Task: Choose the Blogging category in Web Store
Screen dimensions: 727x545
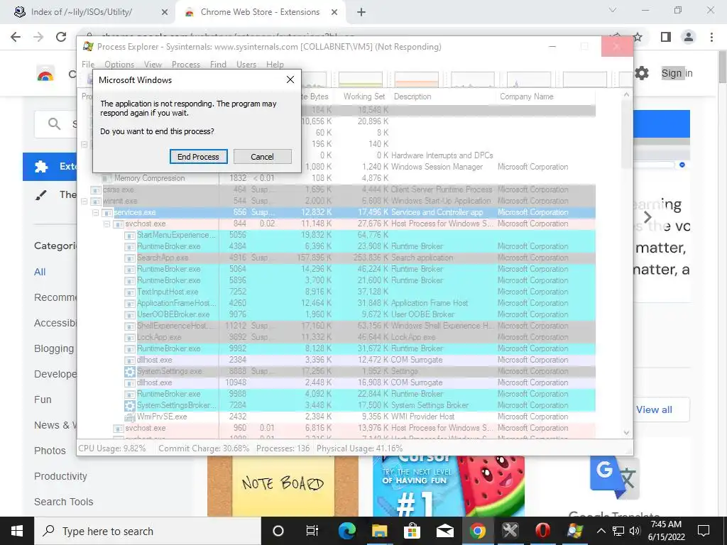Action: (54, 348)
